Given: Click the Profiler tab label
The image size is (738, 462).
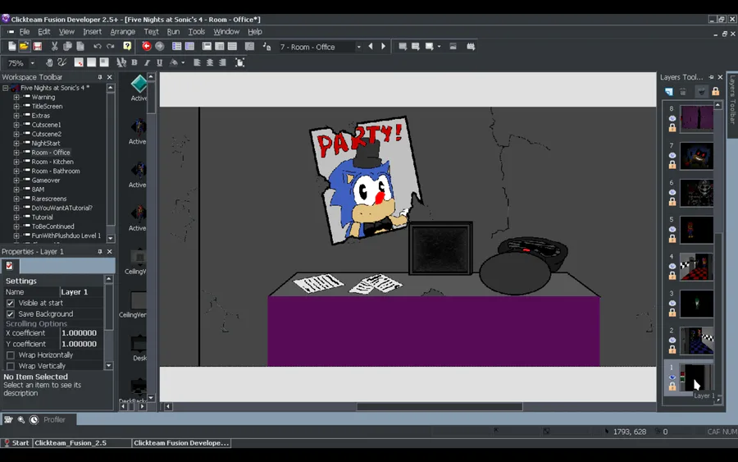Looking at the screenshot, I should [x=54, y=419].
